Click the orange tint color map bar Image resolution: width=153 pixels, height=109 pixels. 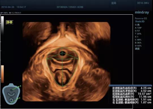pos(3,74)
